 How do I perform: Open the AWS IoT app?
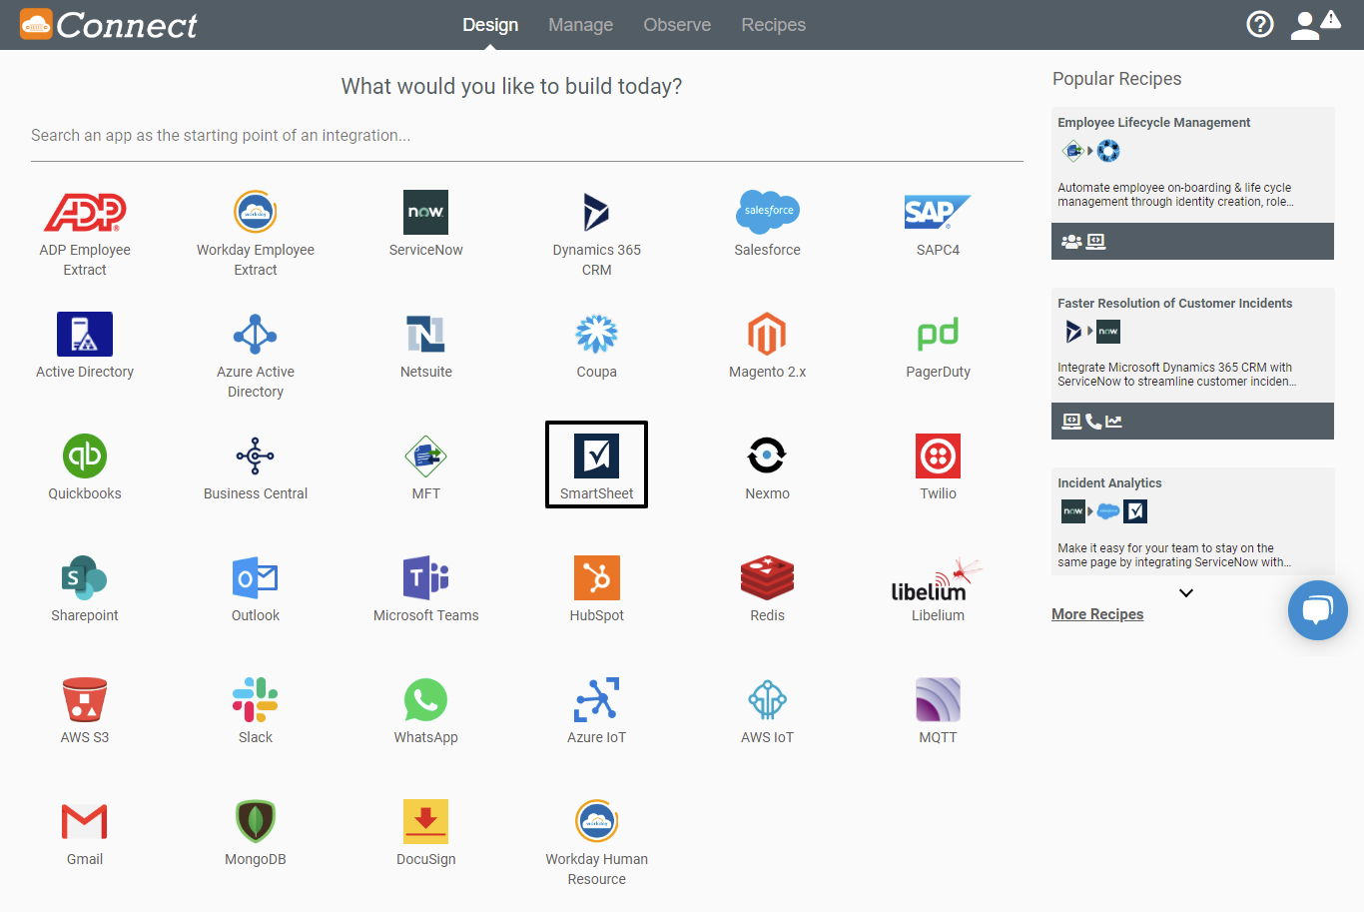pos(768,699)
